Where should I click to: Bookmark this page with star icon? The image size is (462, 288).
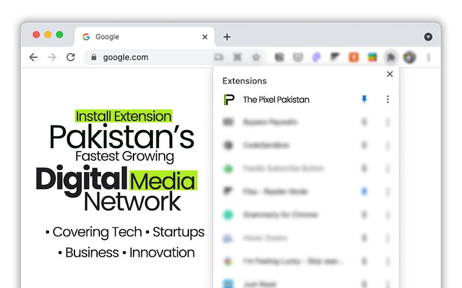tap(256, 57)
